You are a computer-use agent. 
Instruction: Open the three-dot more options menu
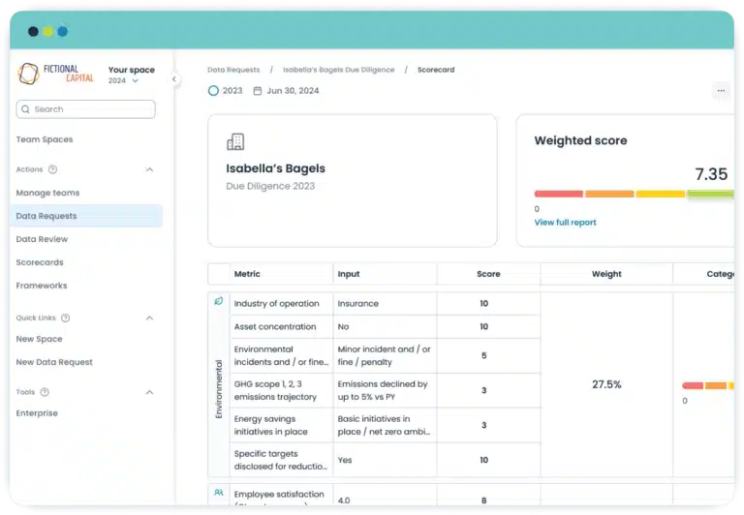point(720,91)
